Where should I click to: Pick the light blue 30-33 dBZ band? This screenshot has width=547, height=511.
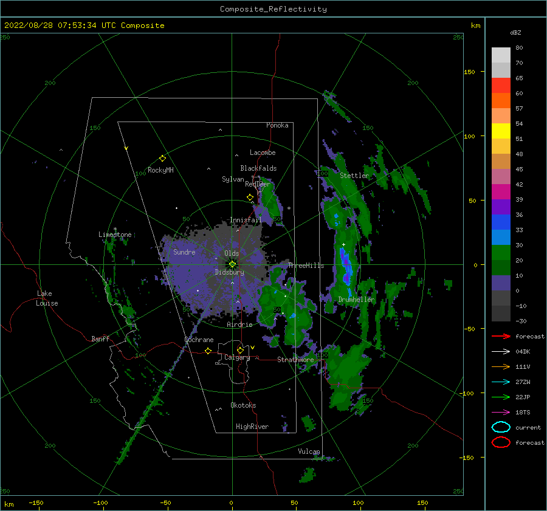pos(501,238)
